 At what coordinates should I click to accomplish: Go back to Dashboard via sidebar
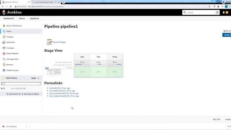tap(14, 26)
